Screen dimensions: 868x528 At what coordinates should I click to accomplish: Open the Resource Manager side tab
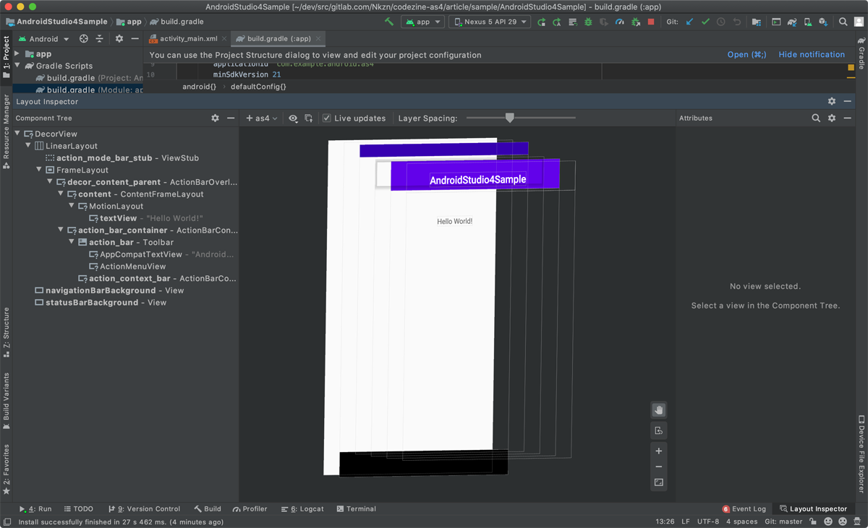[7, 131]
